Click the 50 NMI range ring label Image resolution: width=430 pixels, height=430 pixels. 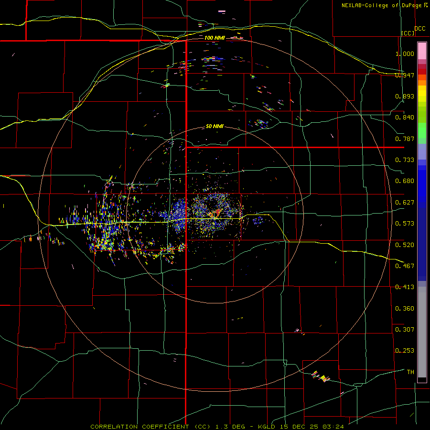click(215, 127)
